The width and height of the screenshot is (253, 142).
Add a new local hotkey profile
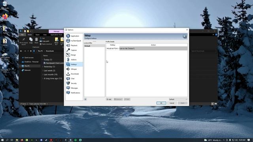[x=85, y=99]
